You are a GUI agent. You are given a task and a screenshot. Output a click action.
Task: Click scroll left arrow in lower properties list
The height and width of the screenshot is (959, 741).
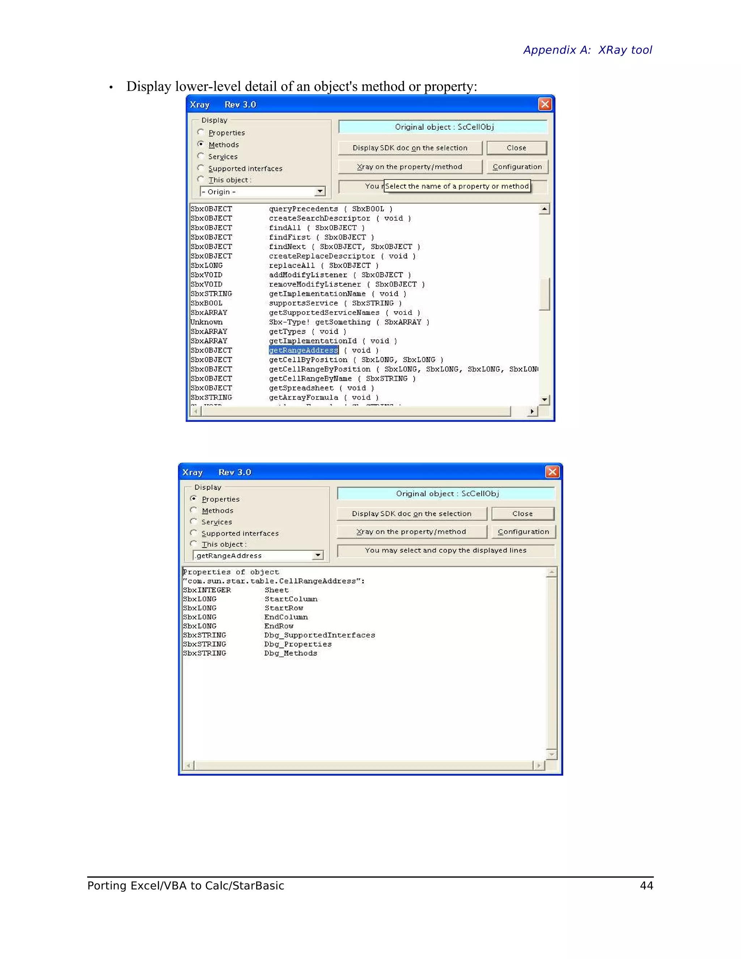[x=189, y=766]
